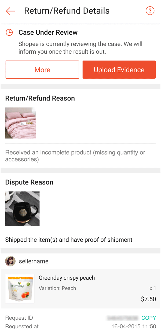Open the help icon in top right corner
Viewport: 161px width, 329px height.
(150, 11)
